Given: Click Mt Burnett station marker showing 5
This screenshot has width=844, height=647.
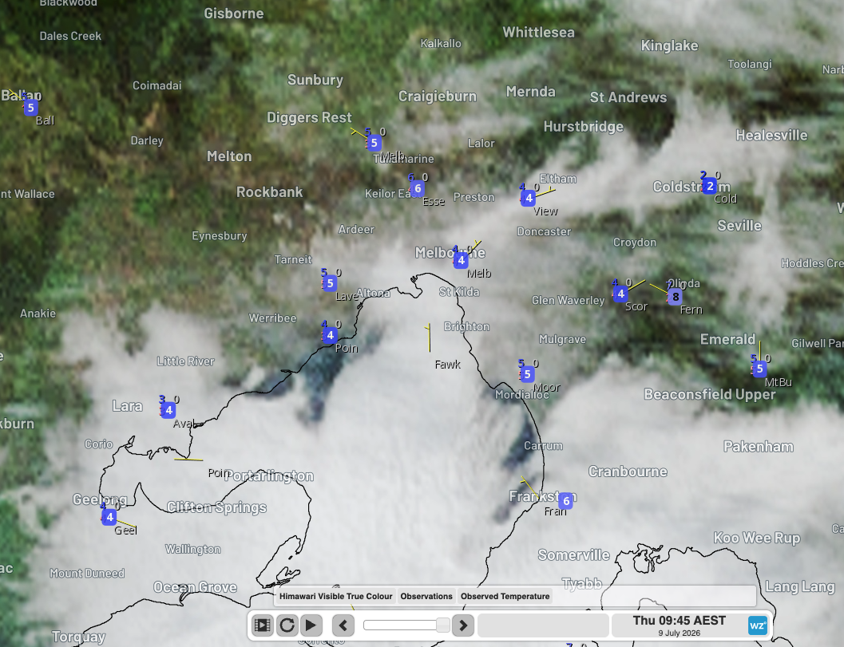Looking at the screenshot, I should point(759,369).
